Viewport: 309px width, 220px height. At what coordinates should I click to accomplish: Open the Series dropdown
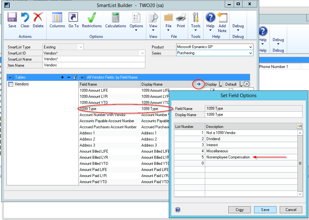coord(250,53)
